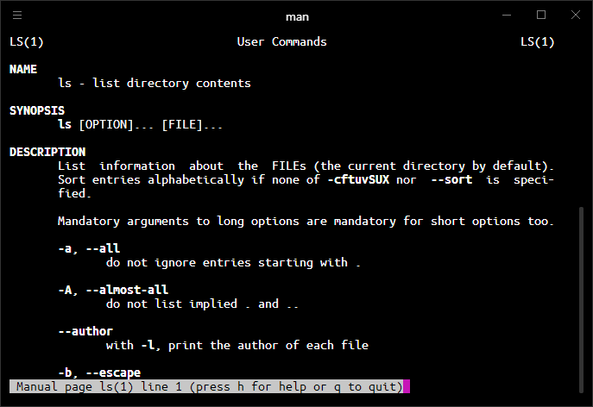Close the man terminal window
The image size is (593, 407).
click(576, 15)
